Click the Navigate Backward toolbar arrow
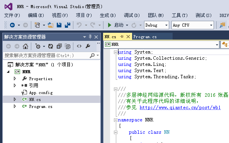This screenshot has height=143, width=229. click(x=12, y=25)
